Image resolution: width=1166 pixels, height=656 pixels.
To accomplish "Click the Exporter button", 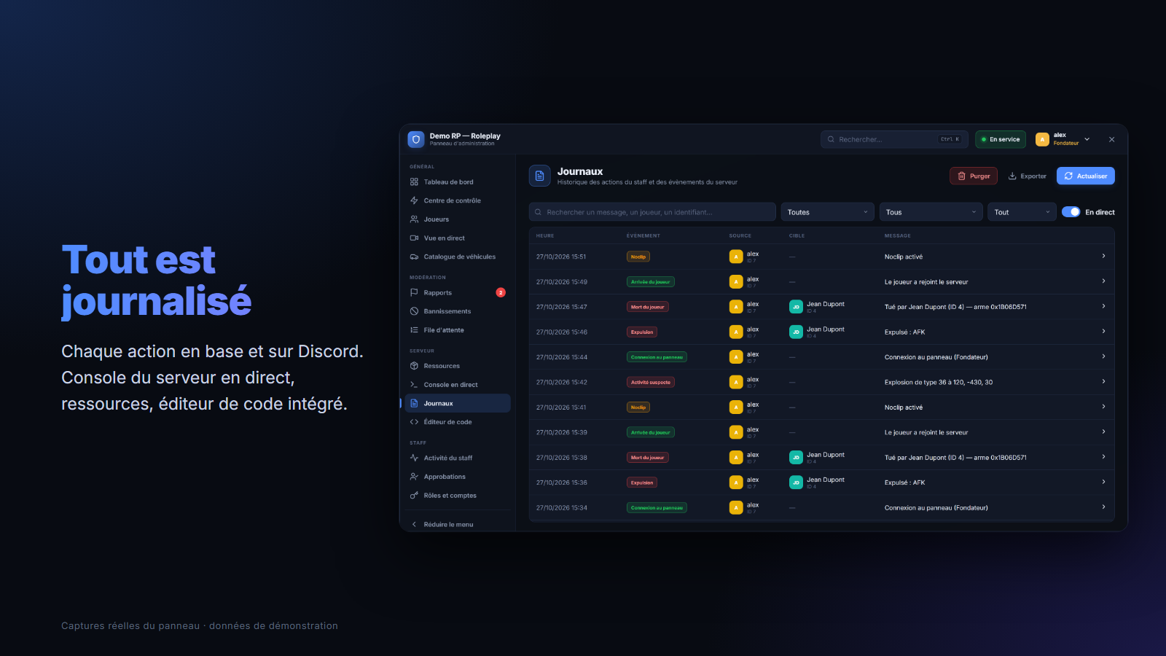I will click(x=1028, y=176).
